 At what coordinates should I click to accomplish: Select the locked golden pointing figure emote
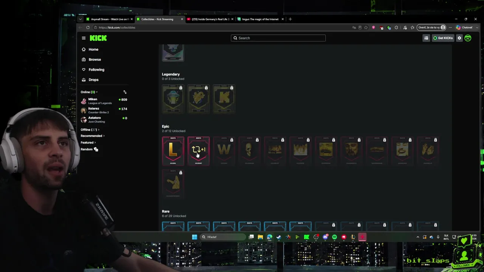tap(173, 184)
